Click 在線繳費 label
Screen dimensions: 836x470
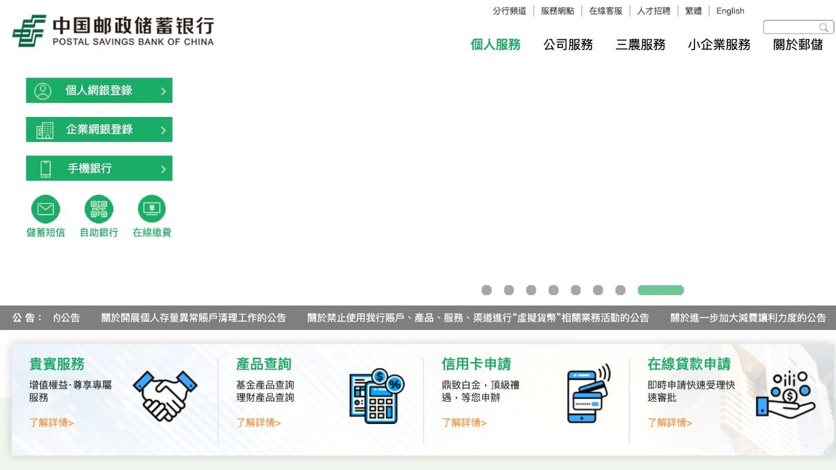pyautogui.click(x=152, y=233)
